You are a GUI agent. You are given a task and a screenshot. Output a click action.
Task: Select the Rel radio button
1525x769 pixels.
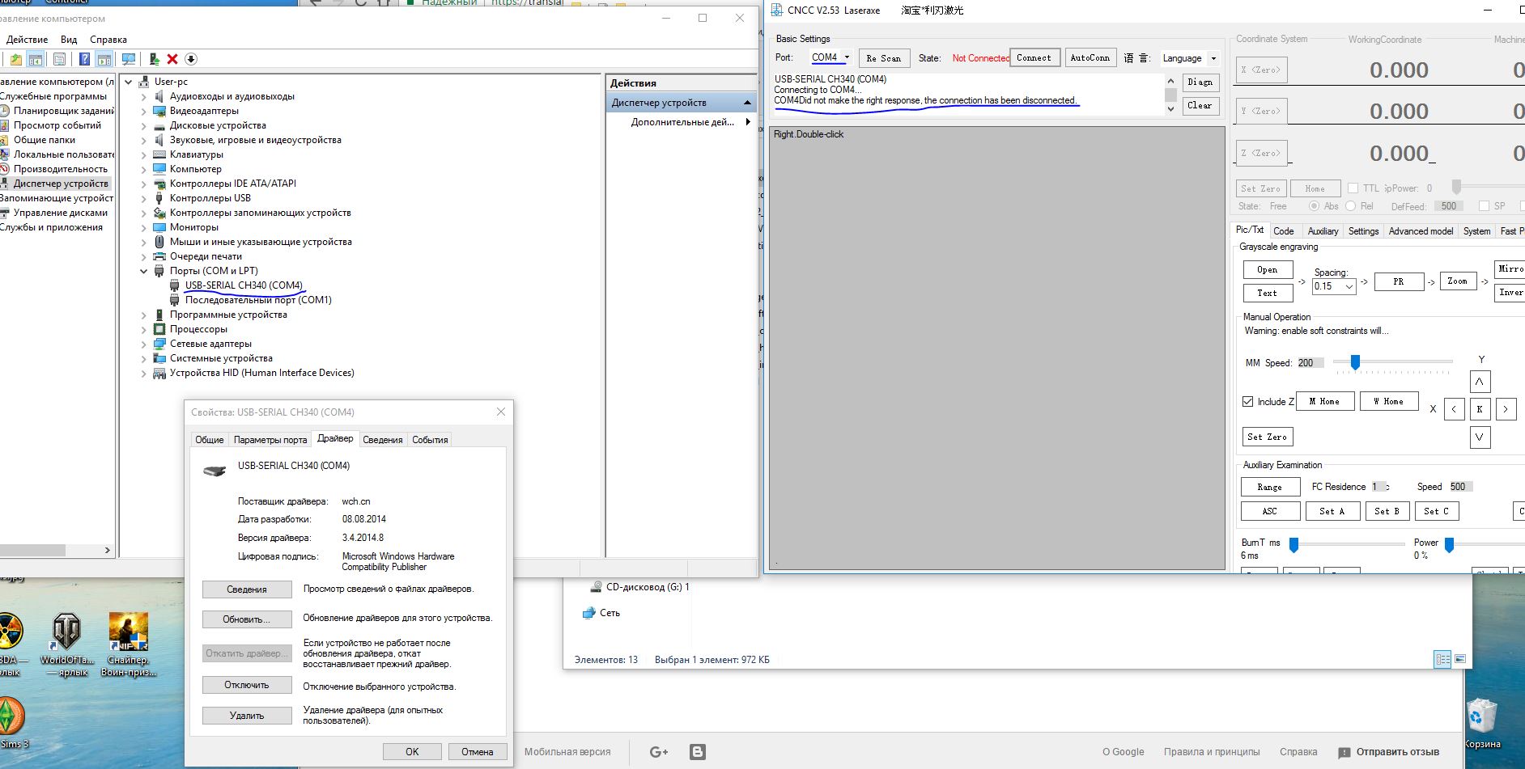(x=1350, y=206)
